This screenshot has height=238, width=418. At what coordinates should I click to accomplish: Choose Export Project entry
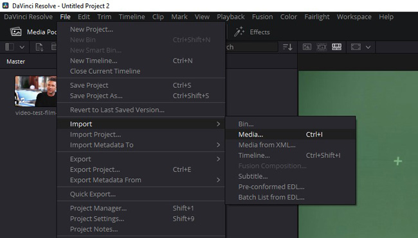coord(141,169)
